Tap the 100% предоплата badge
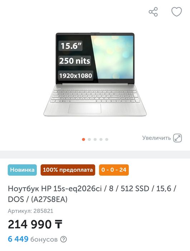 pyautogui.click(x=68, y=170)
